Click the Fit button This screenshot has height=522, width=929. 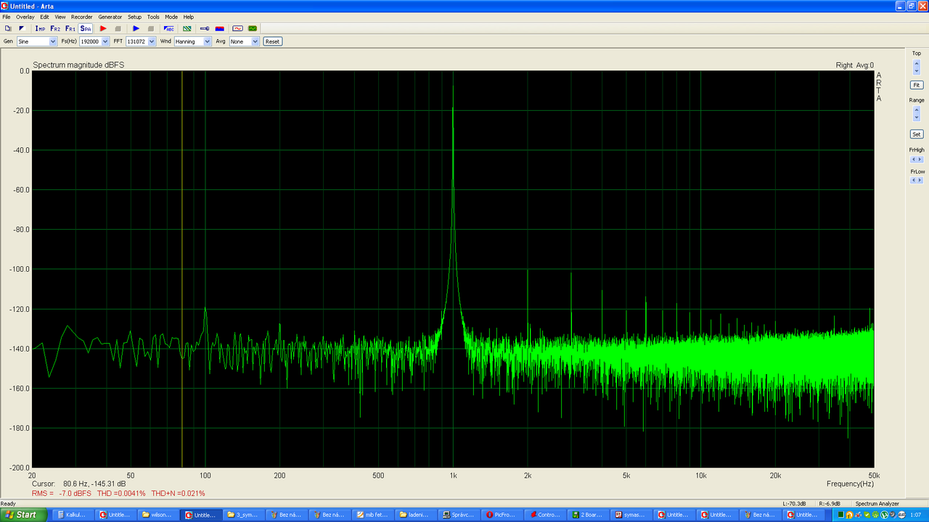(917, 85)
